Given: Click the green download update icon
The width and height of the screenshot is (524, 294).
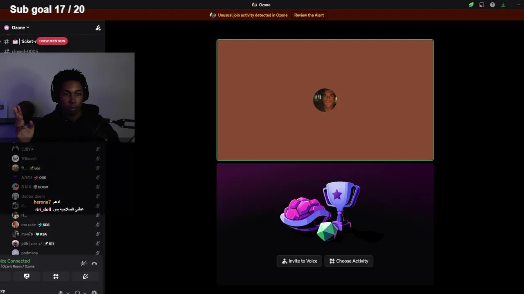Looking at the screenshot, I should [503, 5].
